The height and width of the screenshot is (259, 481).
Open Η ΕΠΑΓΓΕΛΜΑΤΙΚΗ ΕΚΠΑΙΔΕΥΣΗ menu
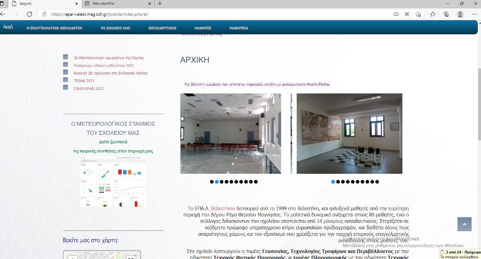click(x=54, y=28)
